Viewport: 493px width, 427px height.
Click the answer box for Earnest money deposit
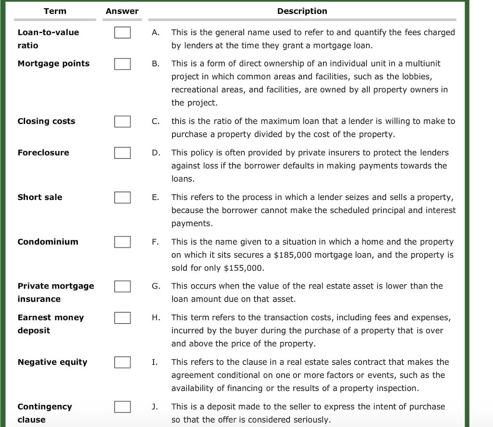[122, 317]
